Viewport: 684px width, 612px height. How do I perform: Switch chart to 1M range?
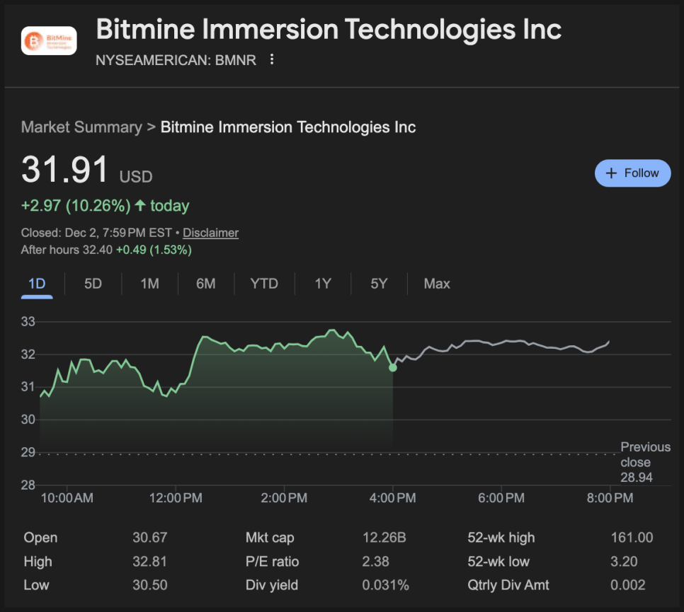pos(149,284)
